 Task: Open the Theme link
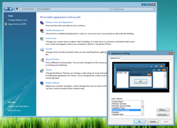[49, 70]
